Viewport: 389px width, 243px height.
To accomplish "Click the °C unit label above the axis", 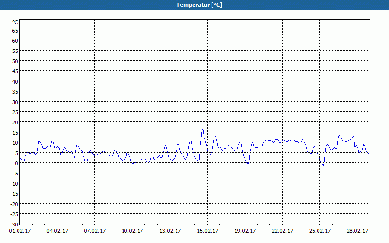I will (15, 22).
